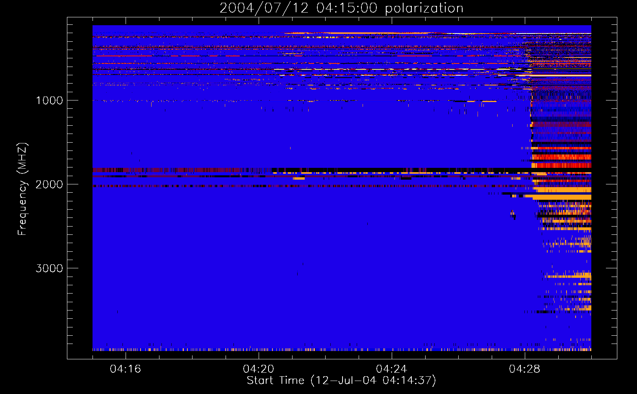This screenshot has width=637, height=394.
Task: Click the 3000 frequency tick label
Action: [x=49, y=268]
